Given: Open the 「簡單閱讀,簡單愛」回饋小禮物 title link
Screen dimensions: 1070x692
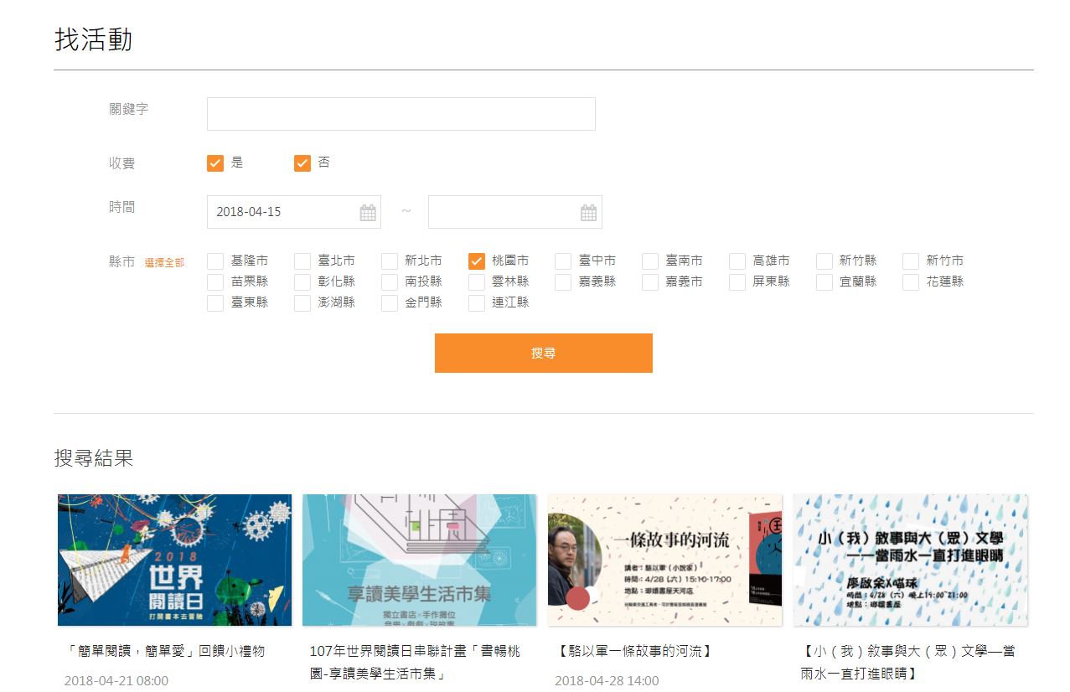Looking at the screenshot, I should point(165,651).
